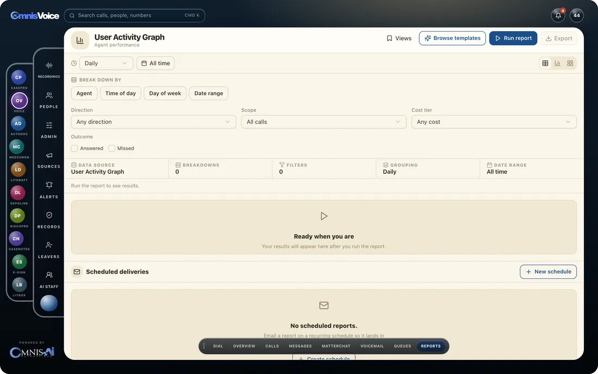Switch to bar chart view
598x374 pixels.
click(558, 63)
